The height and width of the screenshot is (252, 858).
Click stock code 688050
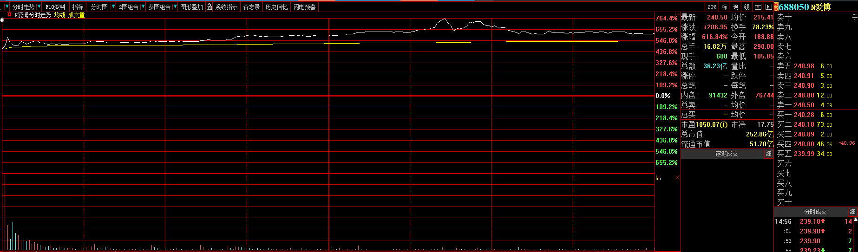pyautogui.click(x=794, y=7)
